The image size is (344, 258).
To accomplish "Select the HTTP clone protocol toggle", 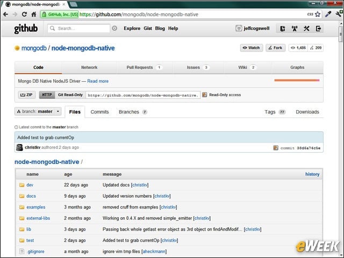I will tap(47, 95).
